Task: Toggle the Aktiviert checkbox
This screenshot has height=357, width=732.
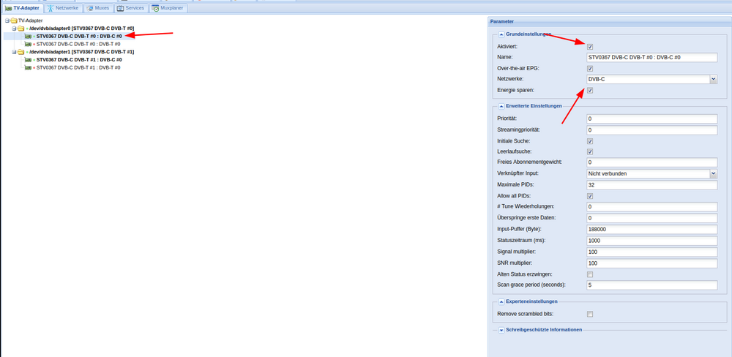Action: point(590,47)
